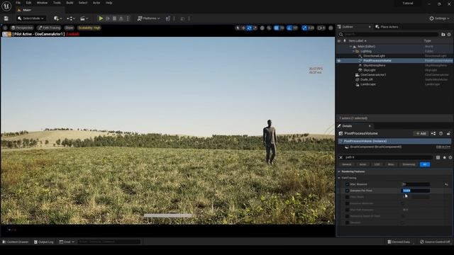Screen dimensions: 454x255
Task: Open the Tools menu
Action: (57, 3)
